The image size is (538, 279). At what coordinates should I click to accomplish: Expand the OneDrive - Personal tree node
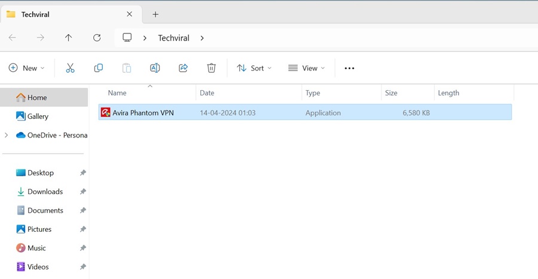[x=6, y=135]
